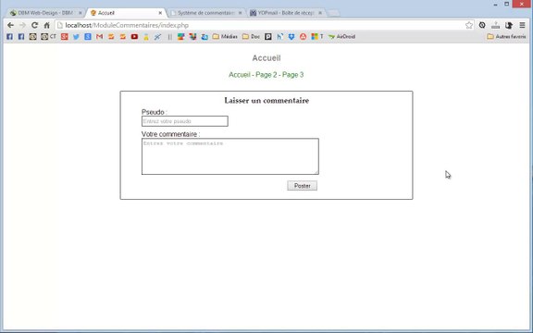Close the YOPmail tab
533x333 pixels.
point(320,13)
